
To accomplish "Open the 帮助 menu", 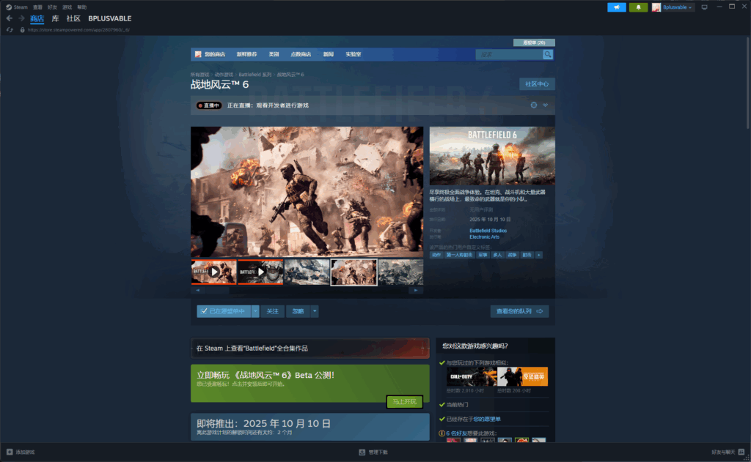I will [82, 7].
